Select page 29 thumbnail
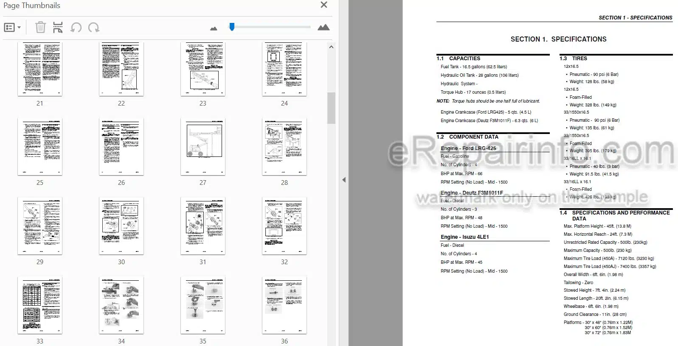 40,226
